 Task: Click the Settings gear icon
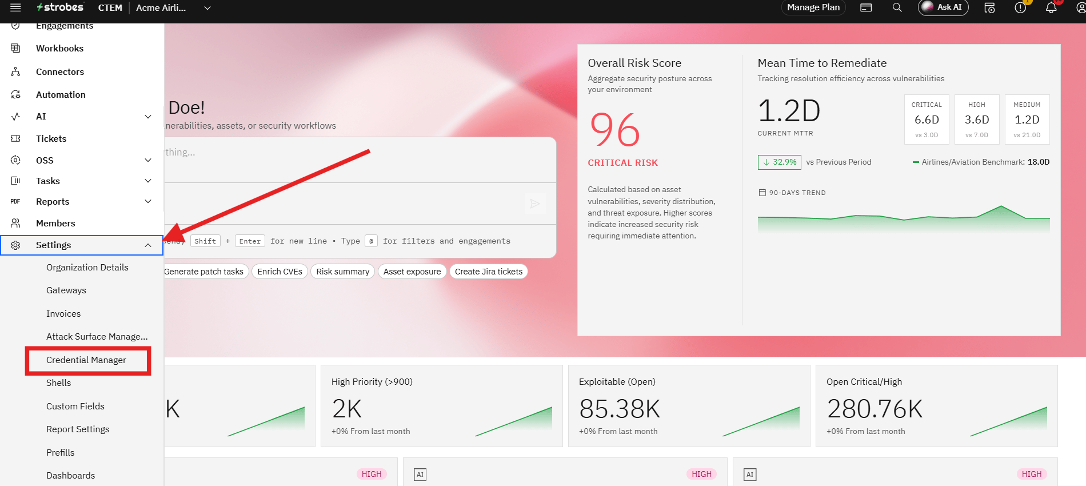point(15,245)
